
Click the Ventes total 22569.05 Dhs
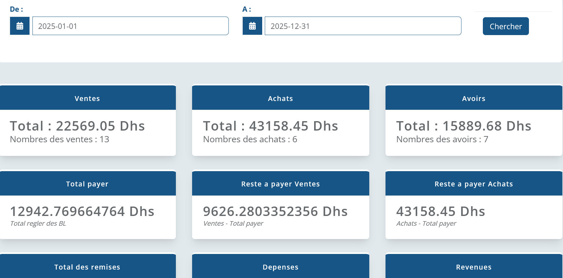tap(77, 126)
